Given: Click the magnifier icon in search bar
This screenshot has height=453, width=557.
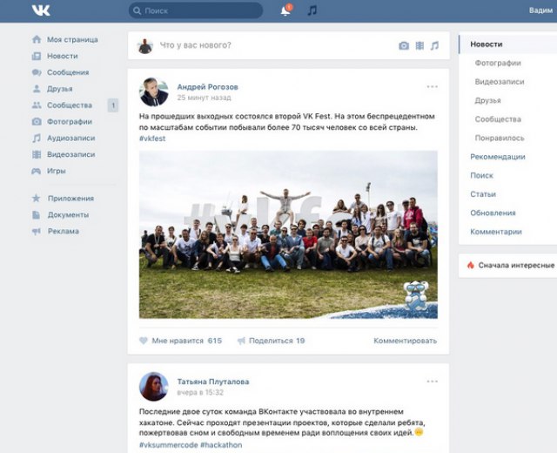Looking at the screenshot, I should 138,10.
